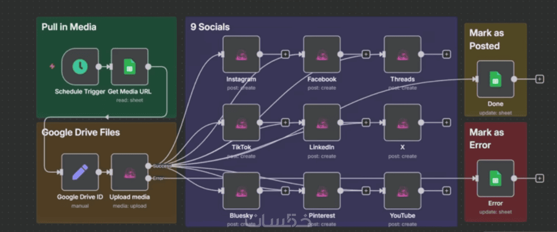Click the 'LinkedIn' node label text
The image size is (557, 232).
(x=322, y=147)
